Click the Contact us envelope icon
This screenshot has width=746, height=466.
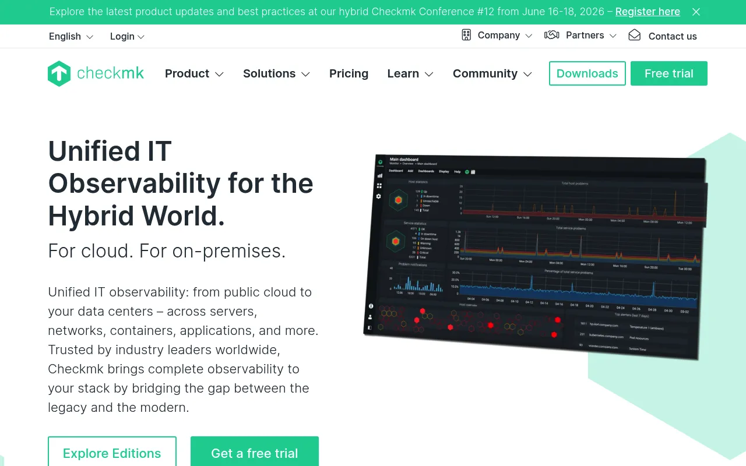point(634,35)
